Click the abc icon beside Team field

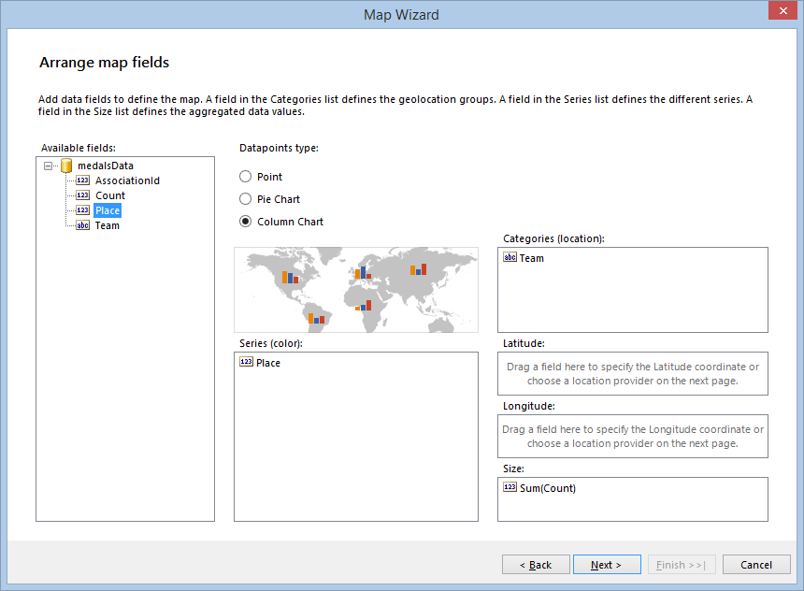[x=80, y=225]
